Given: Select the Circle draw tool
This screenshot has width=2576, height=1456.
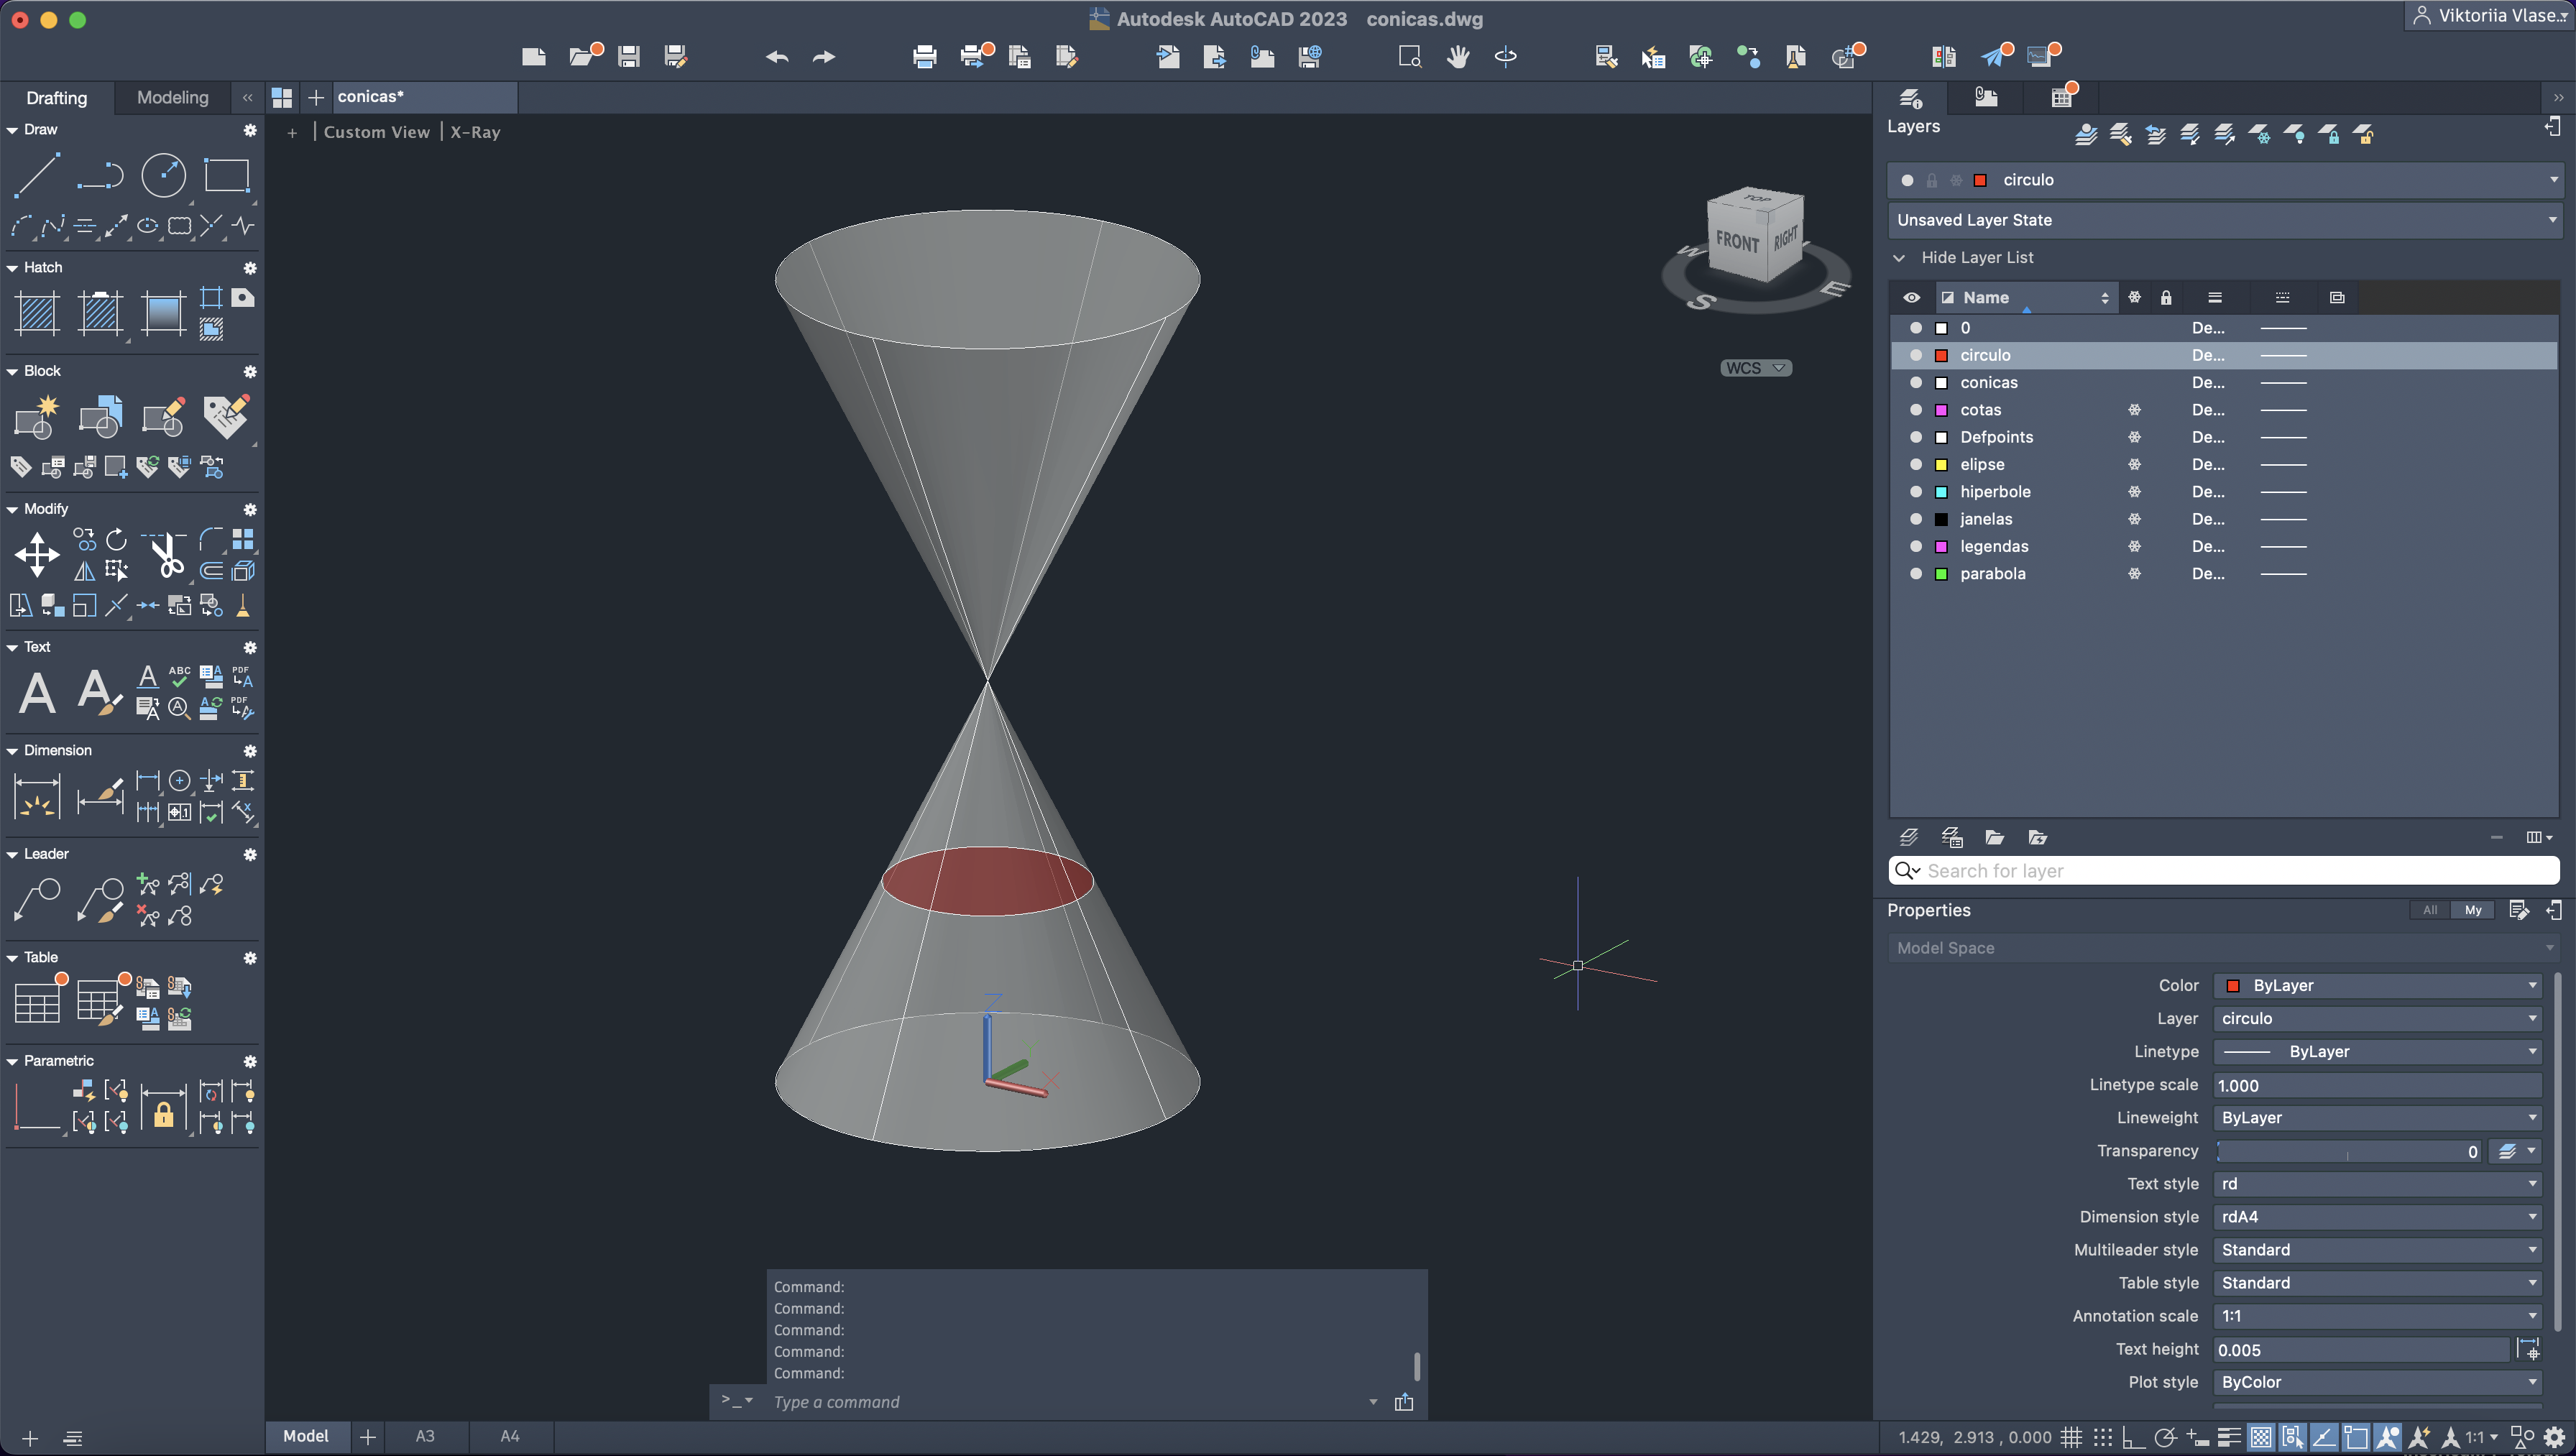Looking at the screenshot, I should coord(163,176).
